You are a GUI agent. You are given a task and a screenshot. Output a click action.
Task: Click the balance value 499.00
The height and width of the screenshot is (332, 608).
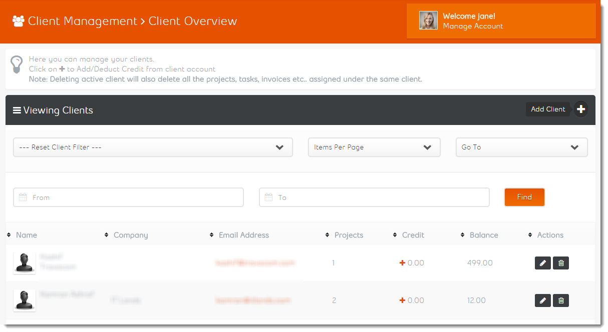480,263
